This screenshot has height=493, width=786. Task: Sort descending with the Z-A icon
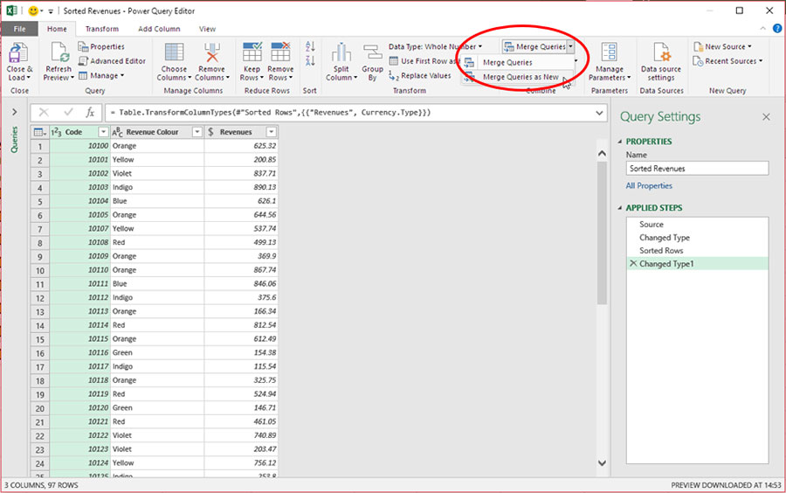coord(310,61)
